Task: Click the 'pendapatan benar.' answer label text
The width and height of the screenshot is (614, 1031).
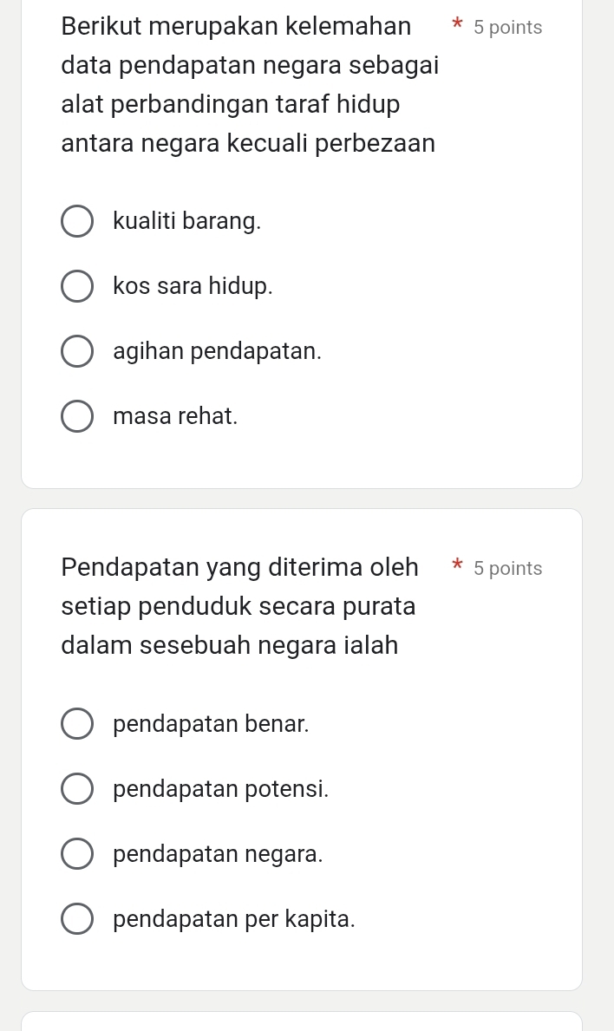Action: pyautogui.click(x=211, y=724)
